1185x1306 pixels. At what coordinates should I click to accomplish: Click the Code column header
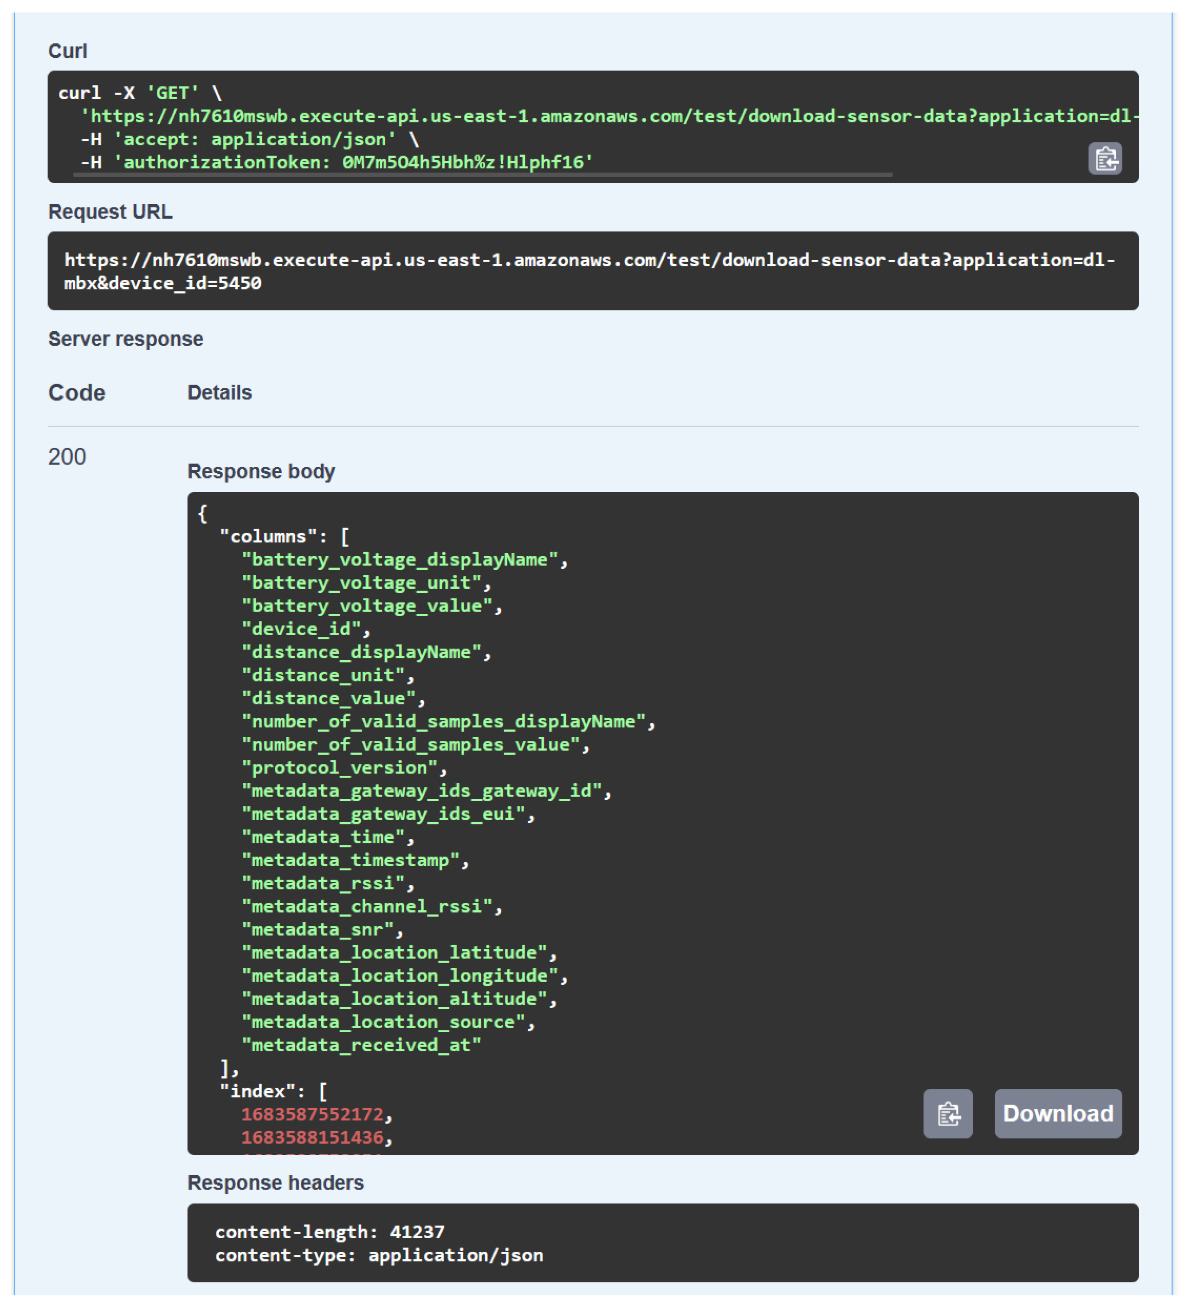click(x=77, y=392)
